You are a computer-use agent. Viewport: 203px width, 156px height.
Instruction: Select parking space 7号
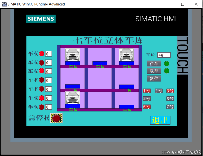170,107
